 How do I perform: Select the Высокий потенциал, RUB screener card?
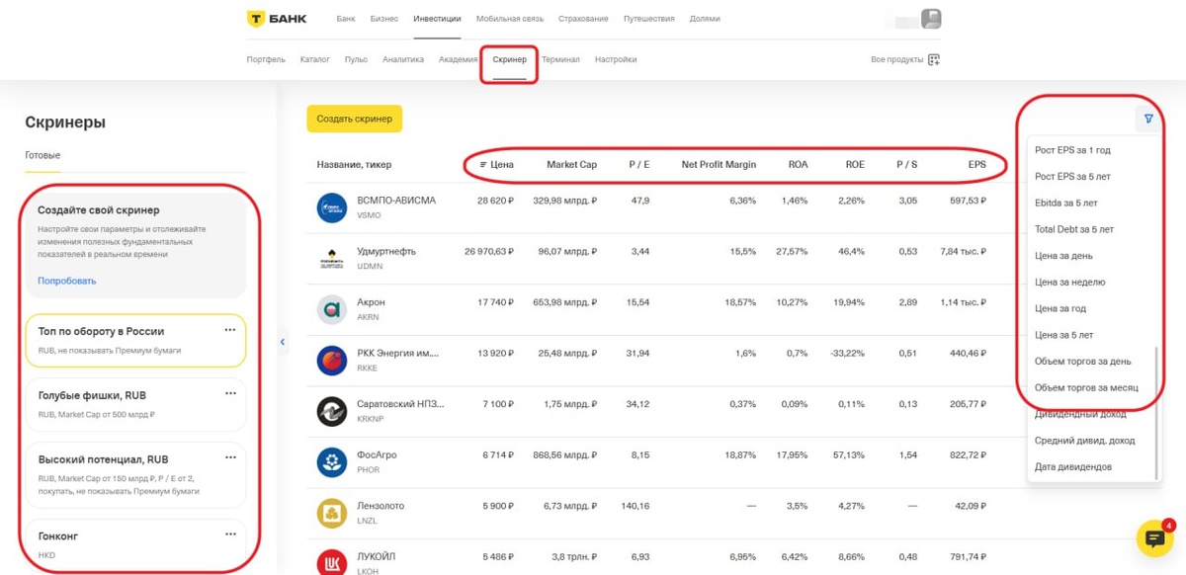click(x=134, y=475)
